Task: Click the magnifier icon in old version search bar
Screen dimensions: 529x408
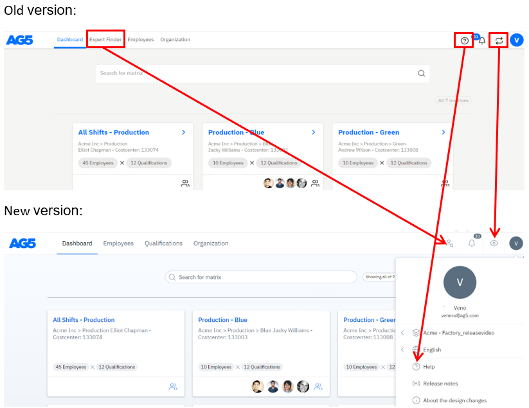Action: pos(422,73)
